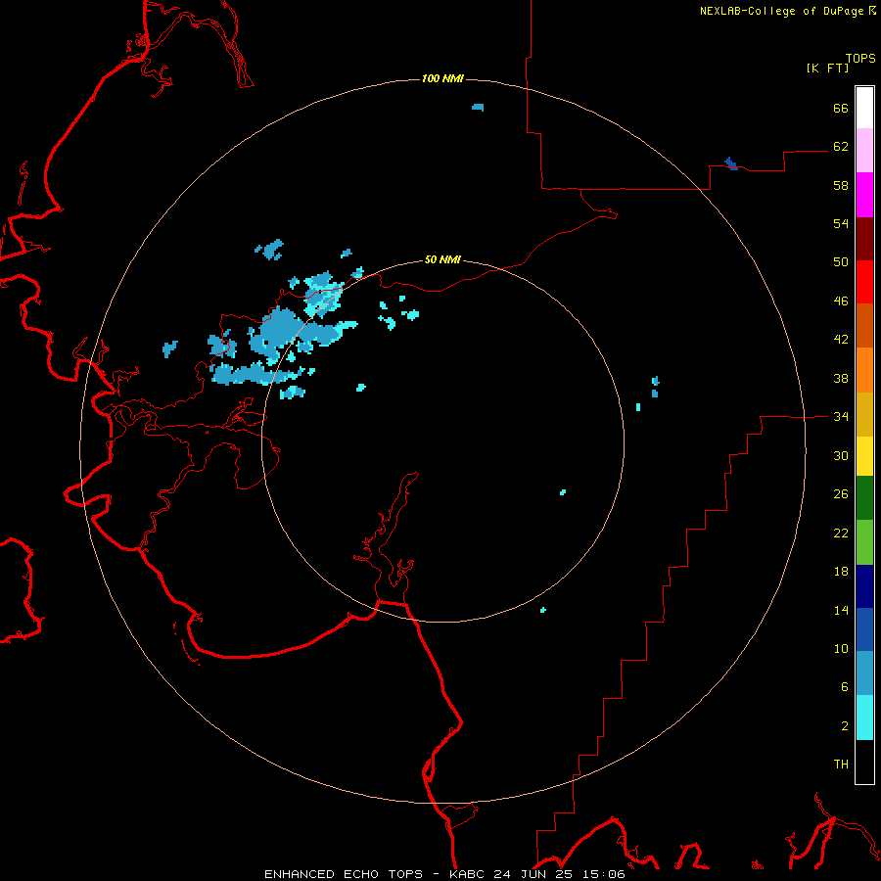
Task: Pick the gold legend swatch near 34
Action: pos(864,414)
